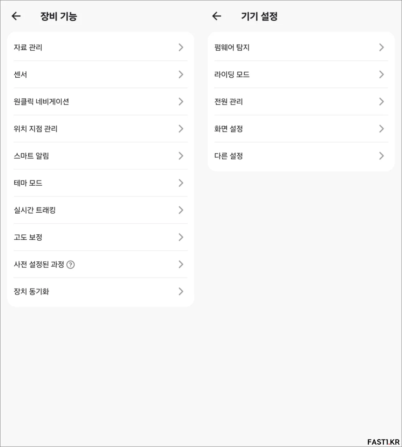The image size is (402, 447).
Task: Select the 센서 text label
Action: (20, 75)
